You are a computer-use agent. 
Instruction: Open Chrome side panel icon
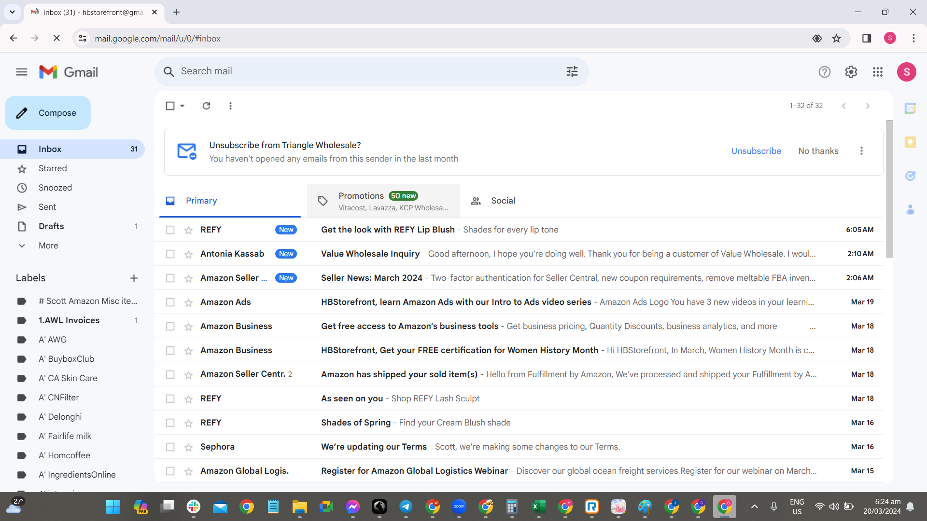coord(867,39)
